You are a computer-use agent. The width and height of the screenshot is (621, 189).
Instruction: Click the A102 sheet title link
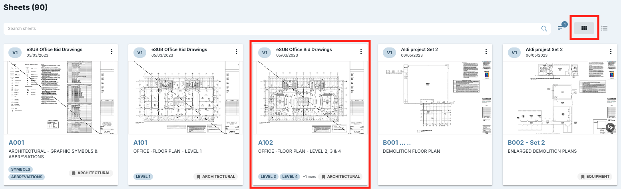(x=266, y=142)
